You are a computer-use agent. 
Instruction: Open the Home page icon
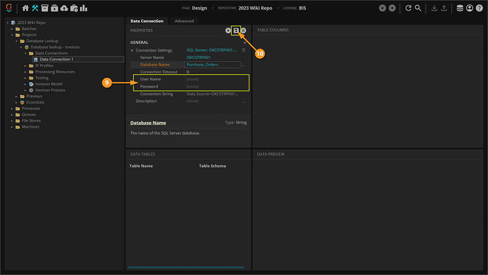pyautogui.click(x=26, y=8)
